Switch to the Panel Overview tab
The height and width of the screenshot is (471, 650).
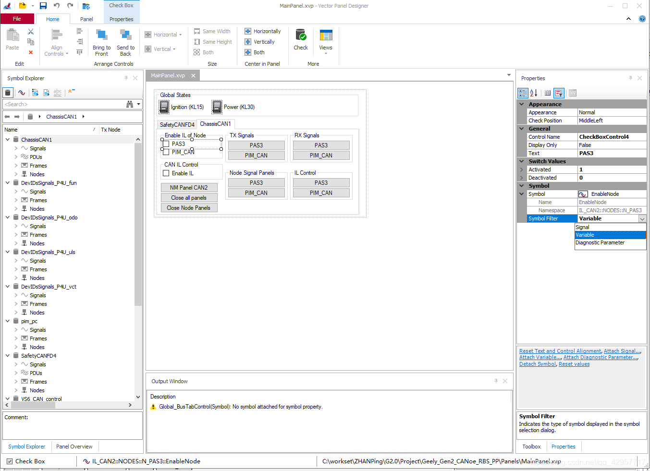pyautogui.click(x=74, y=447)
